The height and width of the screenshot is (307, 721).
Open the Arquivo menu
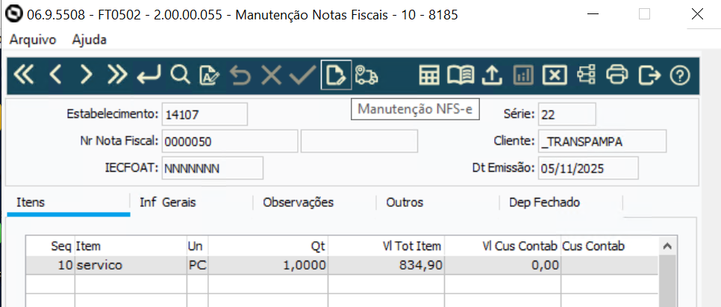point(32,40)
